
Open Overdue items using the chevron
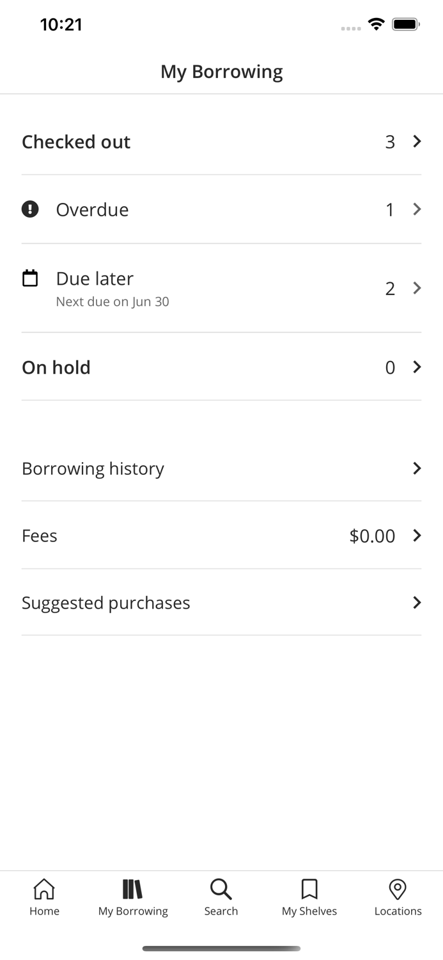coord(417,209)
